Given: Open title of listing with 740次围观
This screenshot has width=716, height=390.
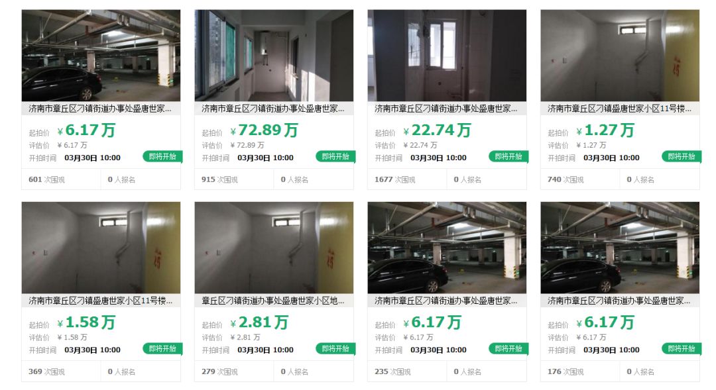Looking at the screenshot, I should point(620,109).
